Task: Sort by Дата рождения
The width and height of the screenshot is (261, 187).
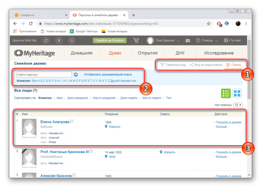Action: [x=78, y=98]
